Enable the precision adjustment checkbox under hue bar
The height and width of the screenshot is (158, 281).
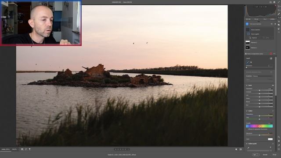click(247, 129)
